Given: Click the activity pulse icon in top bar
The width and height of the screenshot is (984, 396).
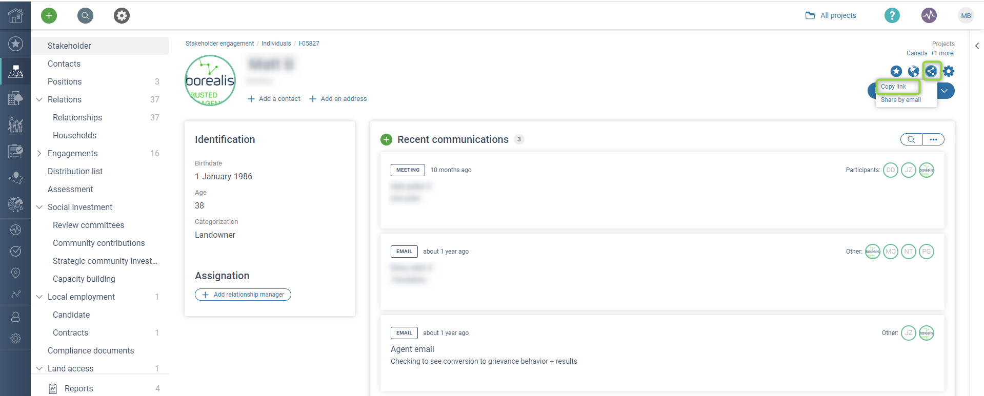Looking at the screenshot, I should pyautogui.click(x=929, y=16).
